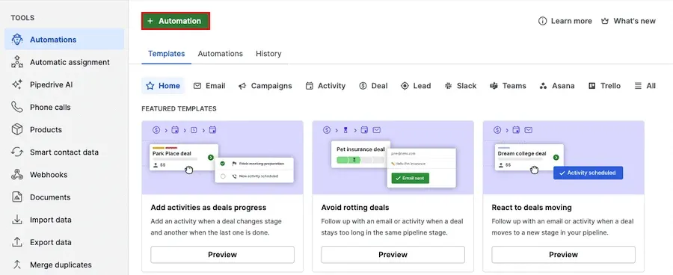The width and height of the screenshot is (673, 275).
Task: Filter templates by Slack
Action: [x=461, y=86]
